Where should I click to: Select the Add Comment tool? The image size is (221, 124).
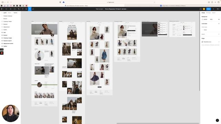pyautogui.click(x=33, y=9)
